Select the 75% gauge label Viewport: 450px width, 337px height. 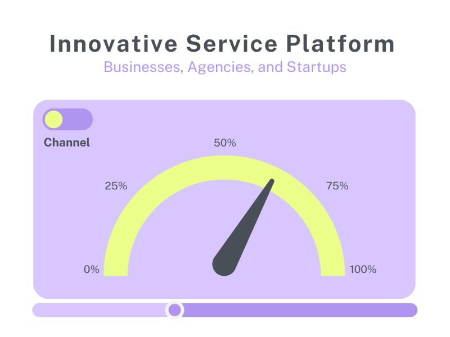(x=337, y=186)
